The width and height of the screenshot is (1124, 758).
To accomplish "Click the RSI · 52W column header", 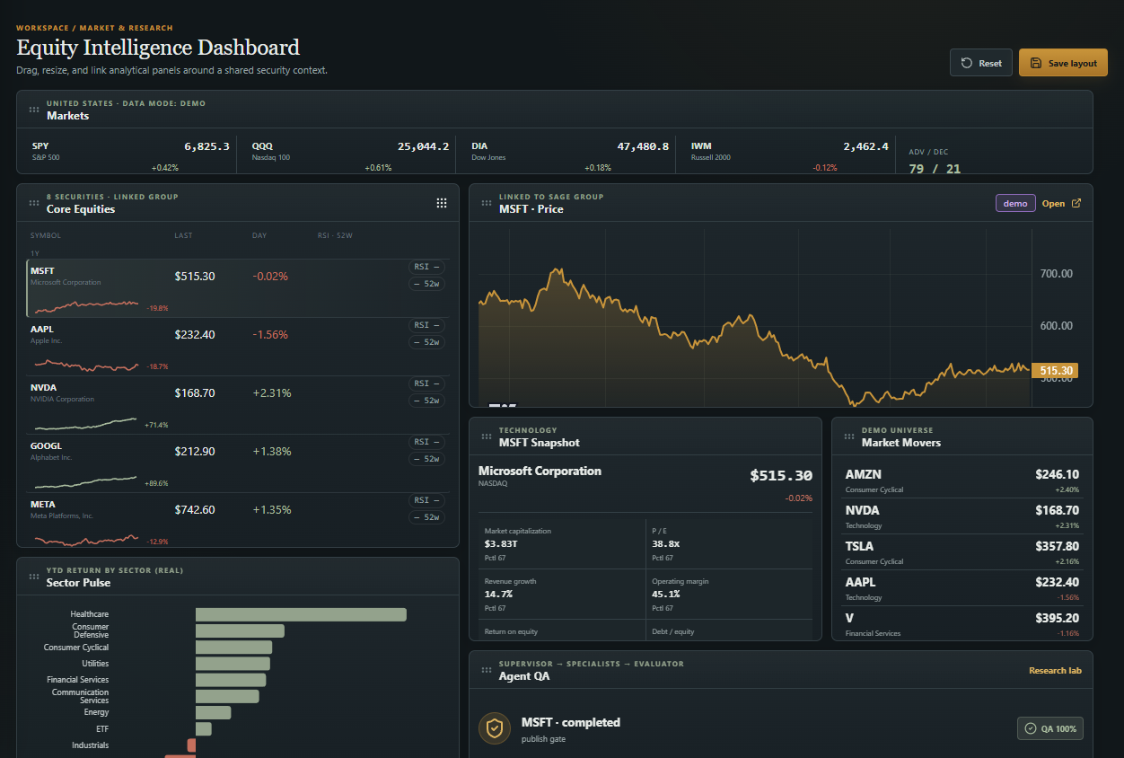I will pyautogui.click(x=335, y=236).
